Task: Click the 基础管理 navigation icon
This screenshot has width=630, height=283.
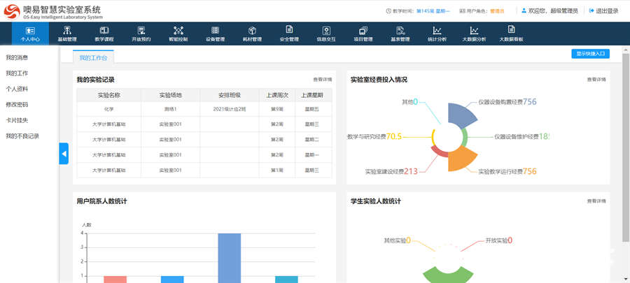Action: point(67,31)
